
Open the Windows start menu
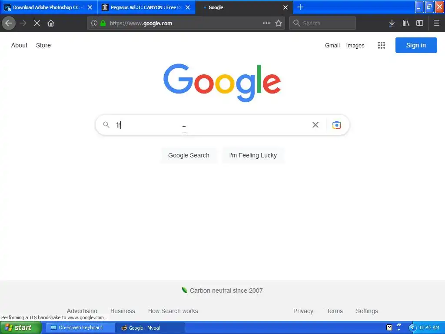coord(21,327)
